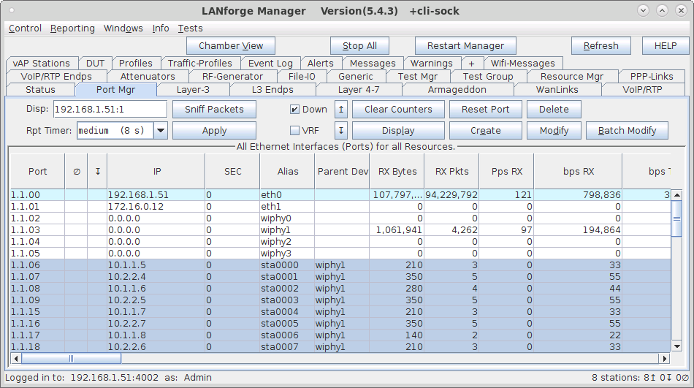
Task: Click the Delete button
Action: click(554, 110)
